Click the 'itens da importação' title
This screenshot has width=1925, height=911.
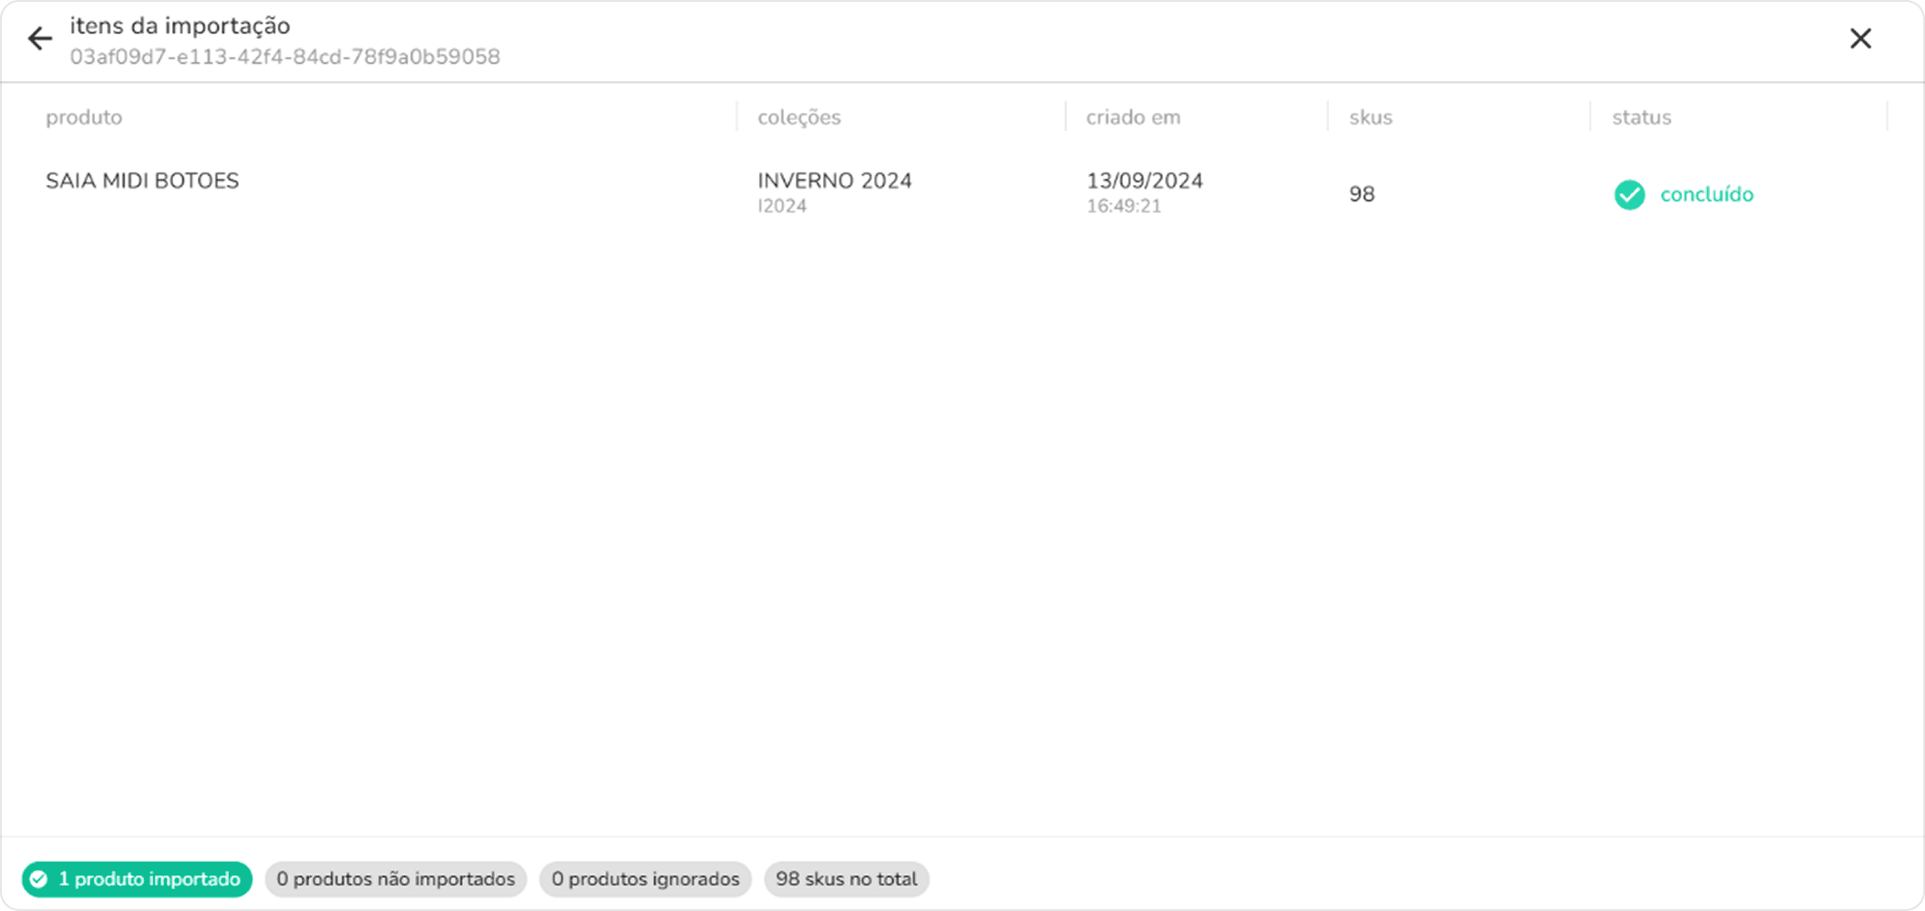[180, 26]
